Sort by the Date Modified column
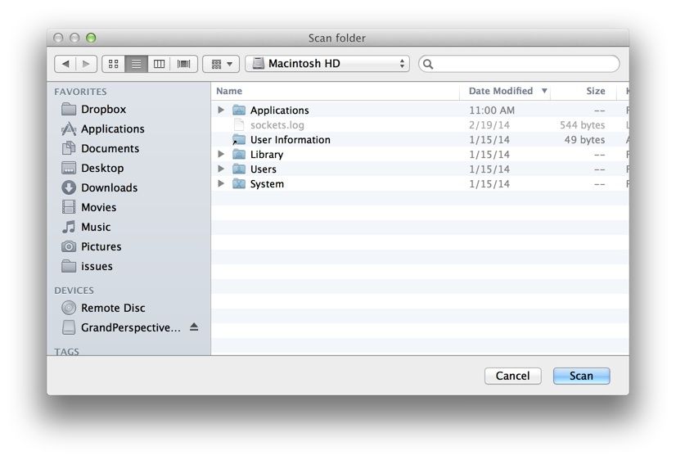 coord(501,91)
